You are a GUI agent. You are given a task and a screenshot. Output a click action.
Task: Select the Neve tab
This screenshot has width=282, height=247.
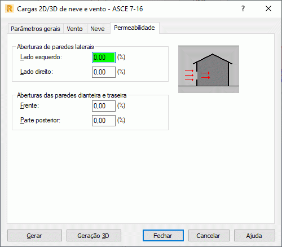pos(98,29)
